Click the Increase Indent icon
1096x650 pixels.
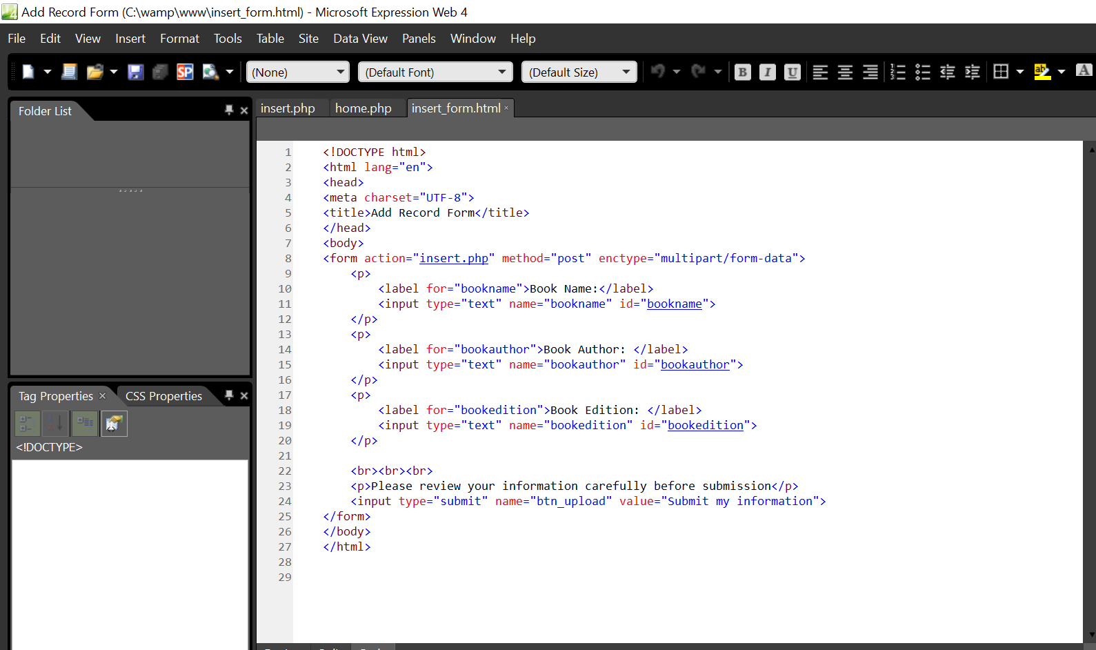point(973,72)
